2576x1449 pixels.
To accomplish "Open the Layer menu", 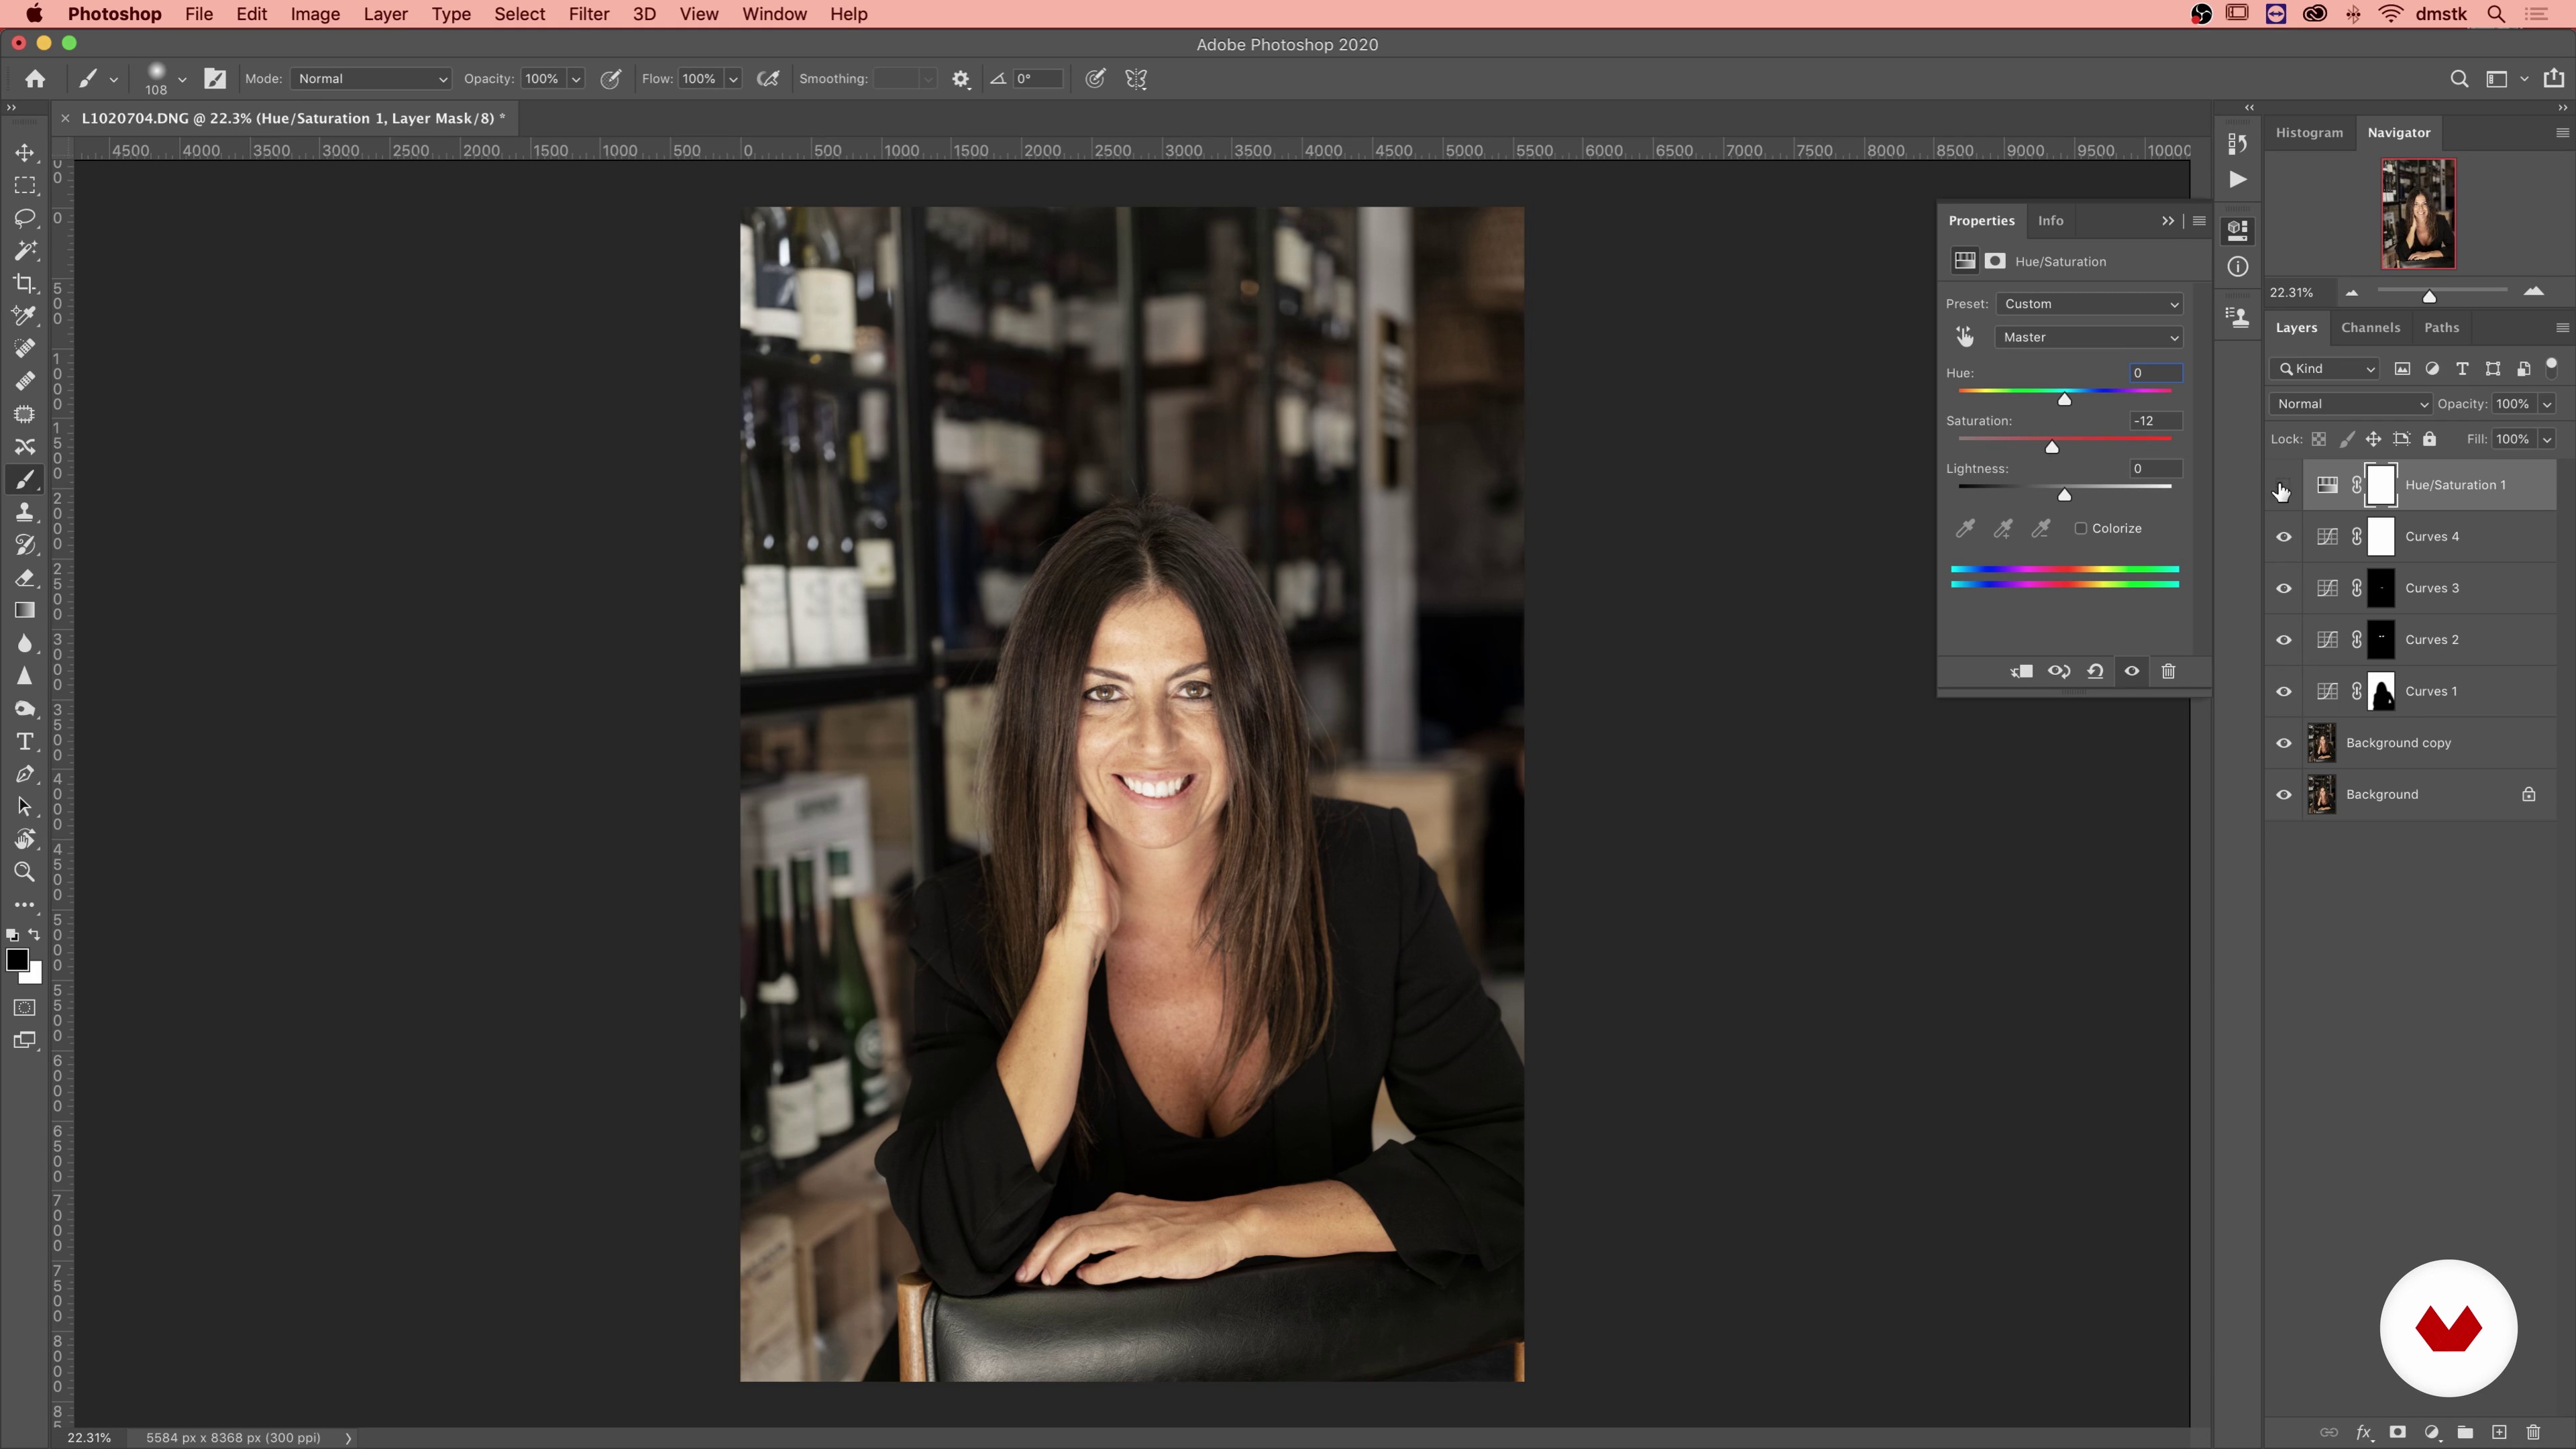I will pyautogui.click(x=385, y=14).
